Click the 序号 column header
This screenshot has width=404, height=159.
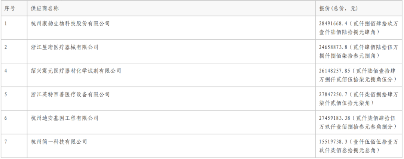coord(9,8)
